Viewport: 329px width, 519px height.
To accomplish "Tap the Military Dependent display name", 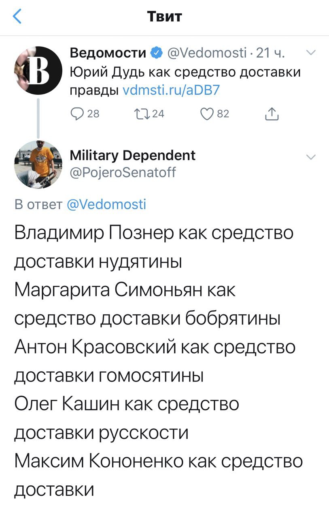I will (133, 155).
